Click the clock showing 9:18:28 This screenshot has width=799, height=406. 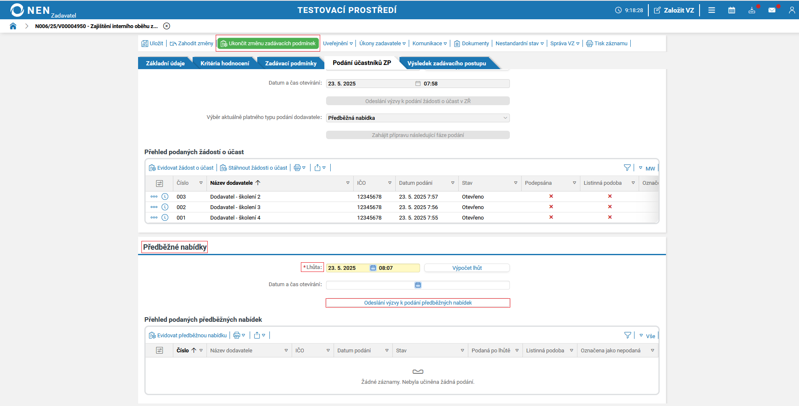629,10
